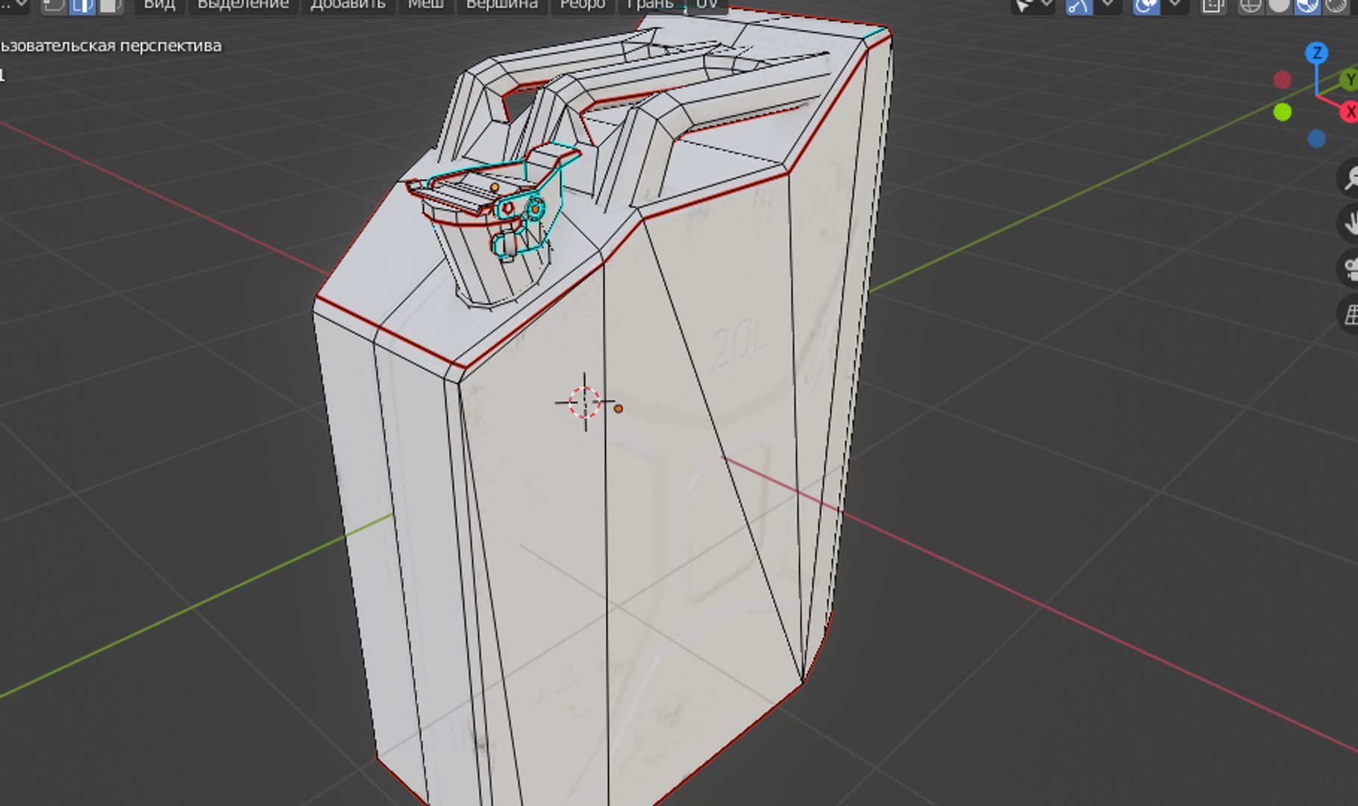Screen dimensions: 1358x806
Task: Open the Вид menu
Action: click(x=159, y=5)
